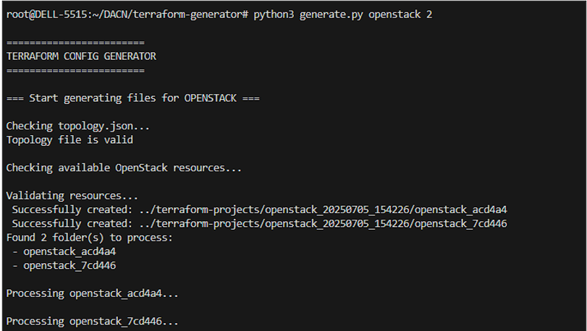
Task: Click the ~/DACN/terraform-generator directory in prompt
Action: (169, 14)
